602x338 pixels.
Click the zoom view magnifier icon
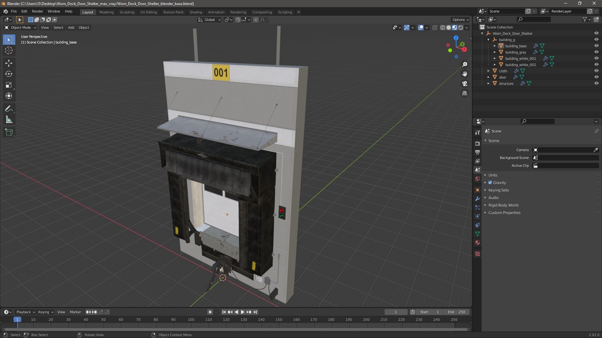click(x=465, y=64)
